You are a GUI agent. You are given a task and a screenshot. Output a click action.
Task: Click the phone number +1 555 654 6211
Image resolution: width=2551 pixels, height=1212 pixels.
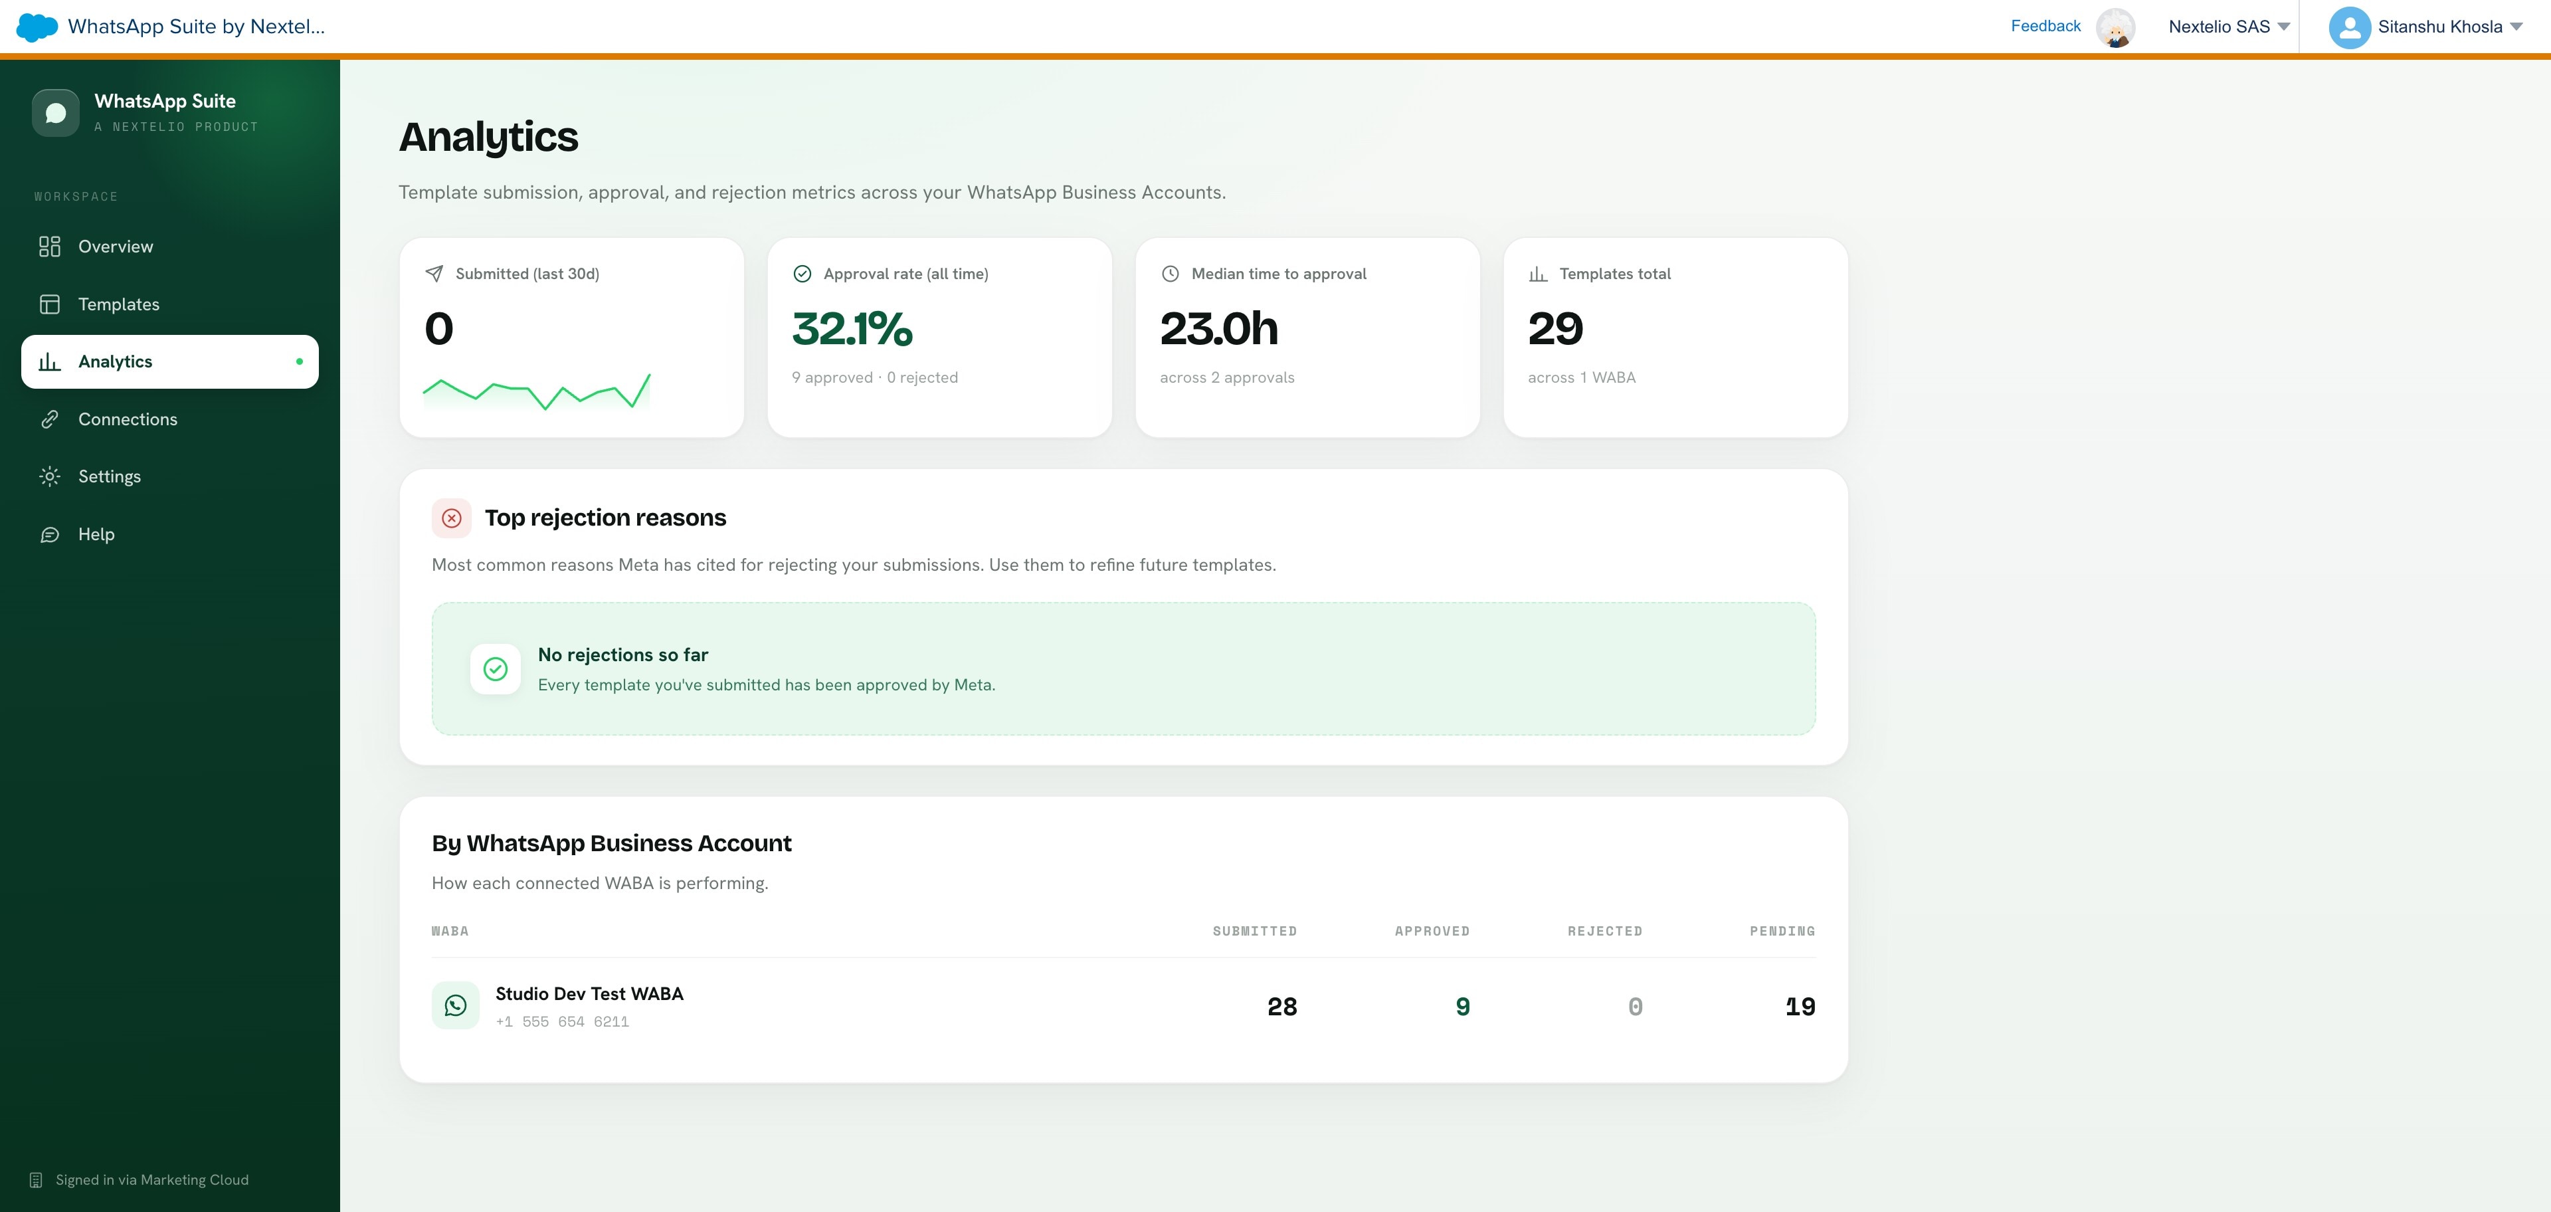(x=563, y=1022)
